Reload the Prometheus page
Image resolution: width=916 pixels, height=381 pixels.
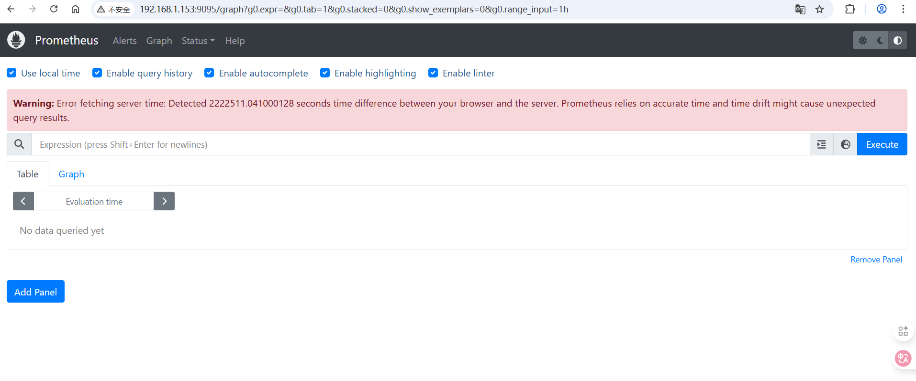point(54,9)
